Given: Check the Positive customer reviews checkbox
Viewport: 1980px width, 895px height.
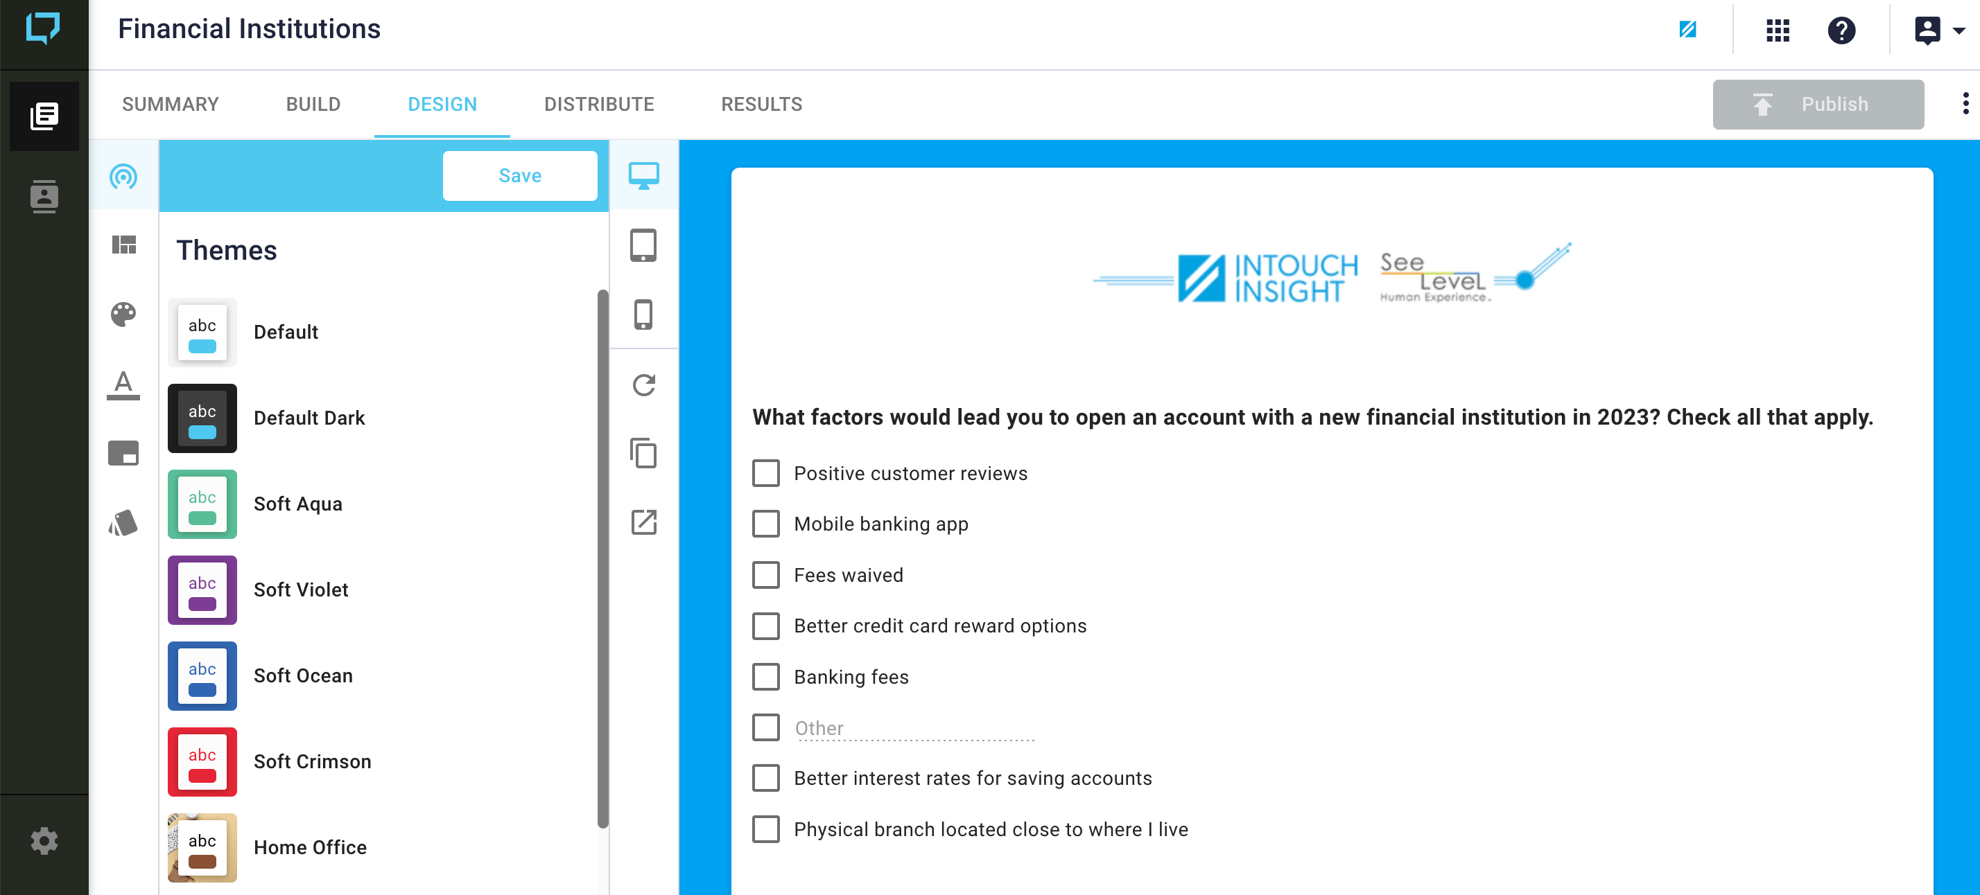Looking at the screenshot, I should click(x=767, y=473).
